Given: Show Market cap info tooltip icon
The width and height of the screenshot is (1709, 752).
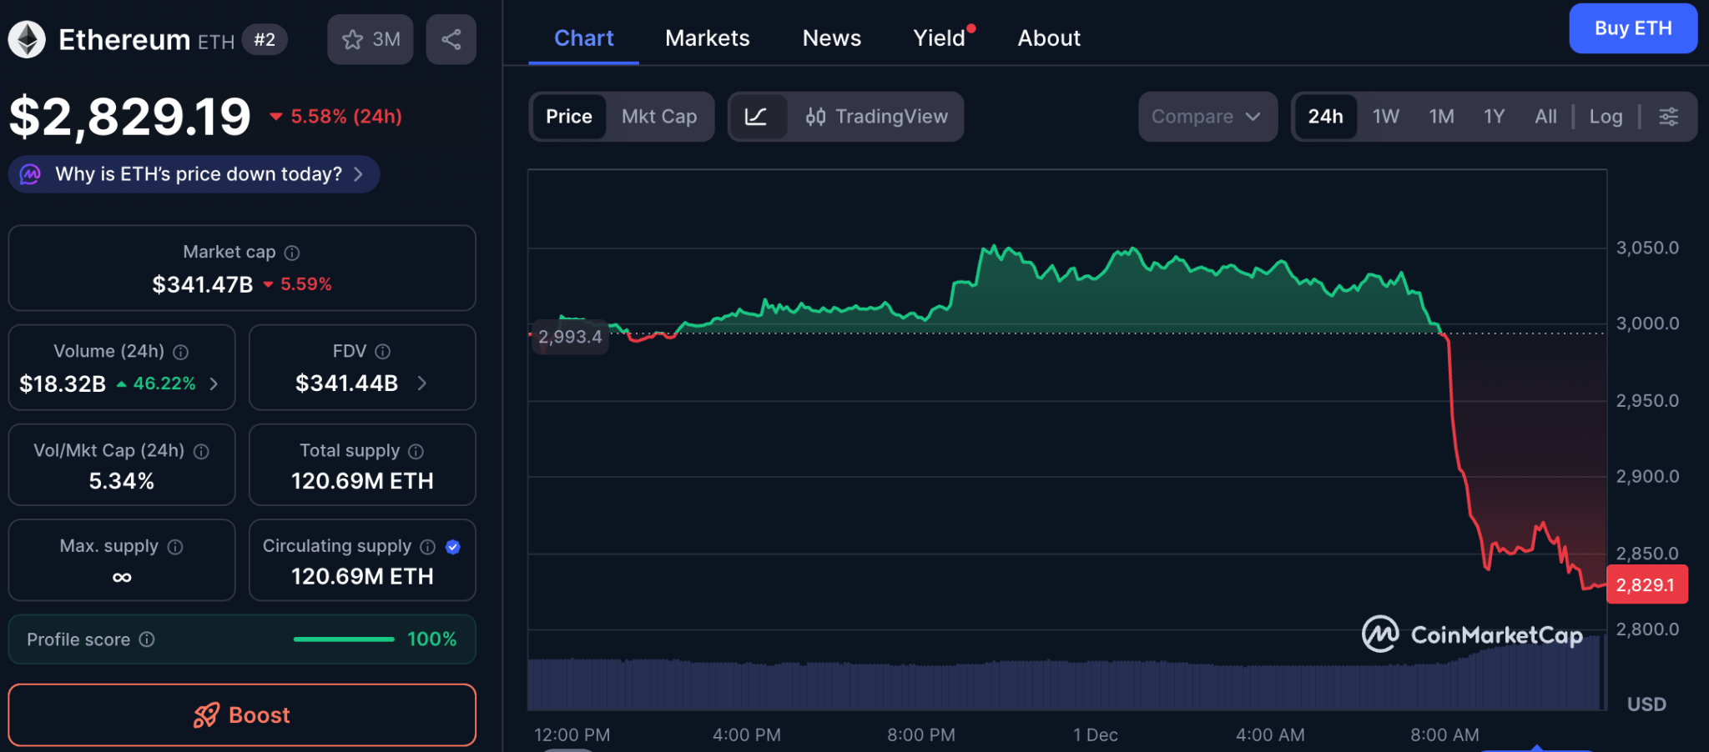Looking at the screenshot, I should [292, 253].
